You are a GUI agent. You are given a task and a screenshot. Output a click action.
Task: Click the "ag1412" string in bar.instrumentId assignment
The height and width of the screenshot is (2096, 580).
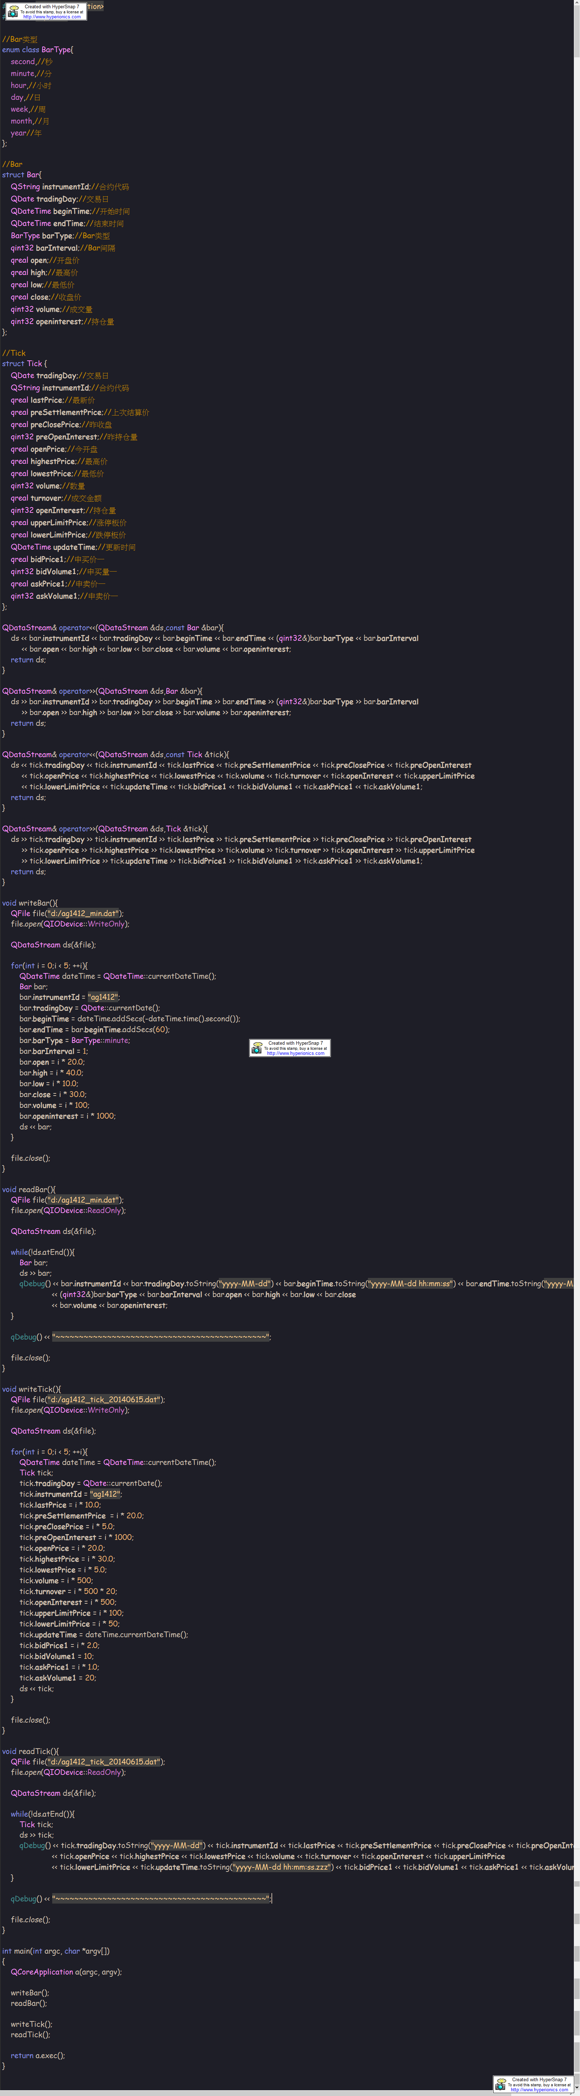point(104,998)
